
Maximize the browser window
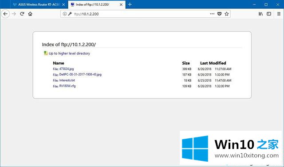266,5
